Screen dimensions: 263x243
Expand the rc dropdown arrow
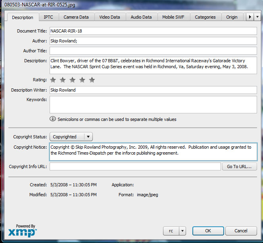(182, 231)
